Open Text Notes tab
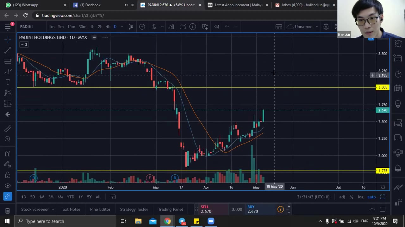The height and width of the screenshot is (227, 405). (x=71, y=209)
